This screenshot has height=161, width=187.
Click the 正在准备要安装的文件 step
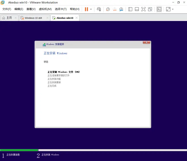point(58,75)
